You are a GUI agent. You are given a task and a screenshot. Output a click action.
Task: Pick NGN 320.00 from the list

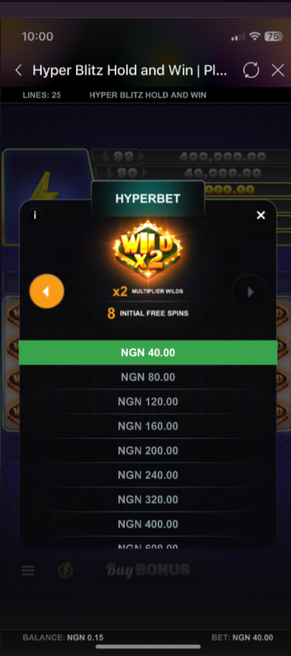[x=148, y=500]
